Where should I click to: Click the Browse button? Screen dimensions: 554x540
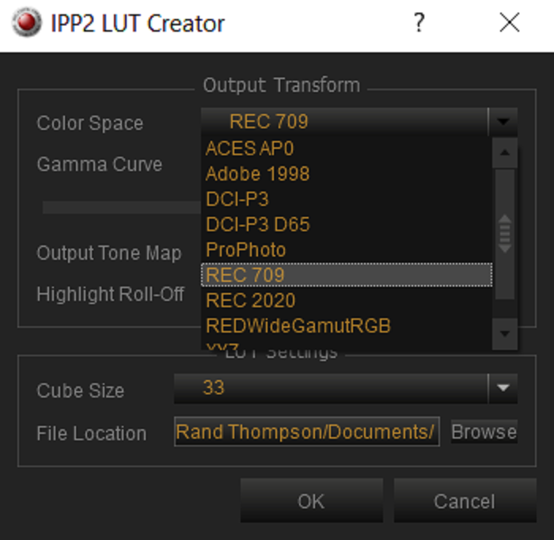point(484,432)
